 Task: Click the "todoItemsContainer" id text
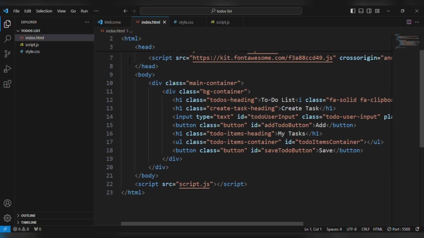(x=329, y=142)
